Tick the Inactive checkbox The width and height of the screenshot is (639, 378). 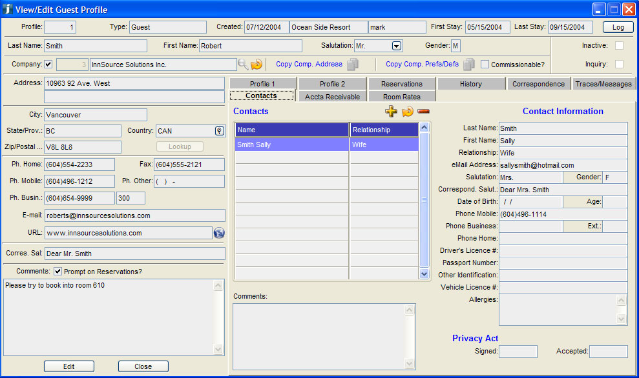pyautogui.click(x=619, y=45)
